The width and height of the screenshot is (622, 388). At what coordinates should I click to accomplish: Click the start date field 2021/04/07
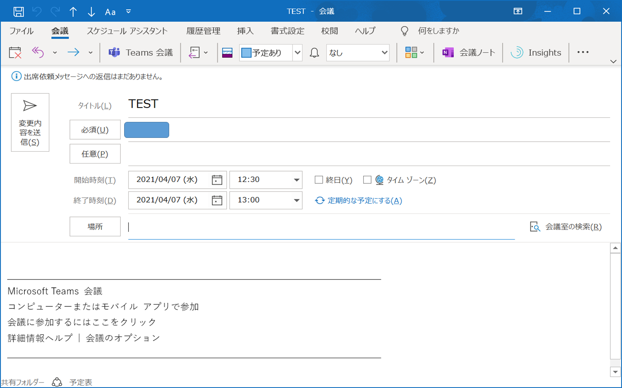(167, 179)
